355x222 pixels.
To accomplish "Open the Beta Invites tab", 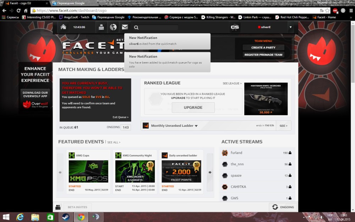I will click(x=77, y=207).
